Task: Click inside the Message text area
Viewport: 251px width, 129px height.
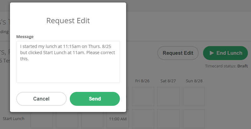Action: point(68,62)
